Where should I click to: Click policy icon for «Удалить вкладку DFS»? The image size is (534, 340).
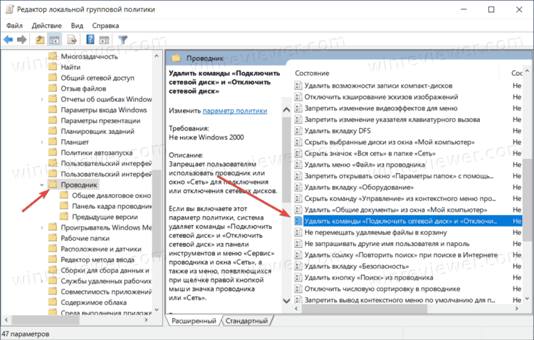298,130
